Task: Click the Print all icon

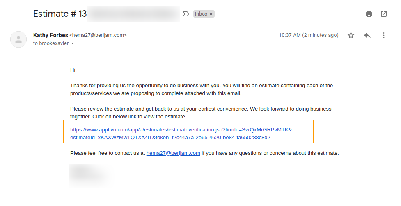Action: coord(369,14)
